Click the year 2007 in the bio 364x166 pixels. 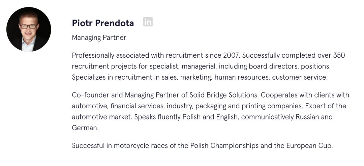coord(231,55)
